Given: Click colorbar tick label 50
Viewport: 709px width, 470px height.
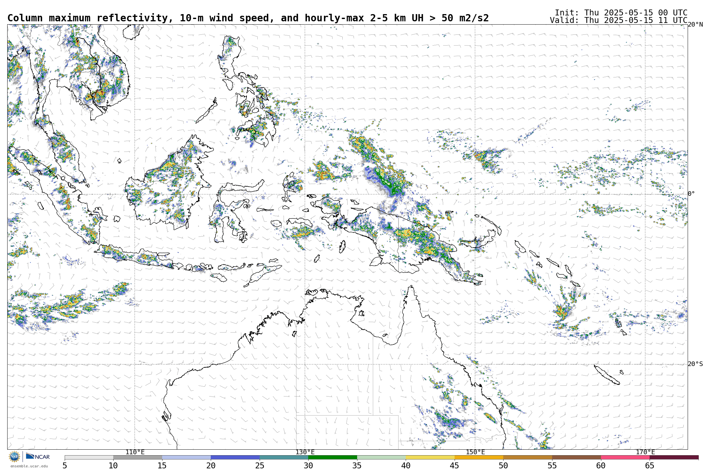Looking at the screenshot, I should pos(503,466).
